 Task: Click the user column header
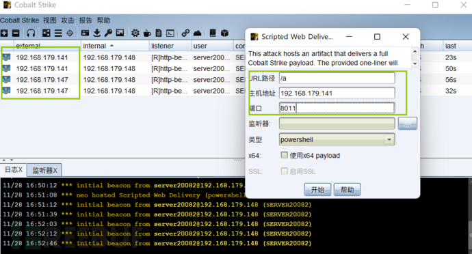[212, 46]
